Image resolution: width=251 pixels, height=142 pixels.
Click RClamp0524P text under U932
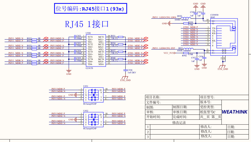tap(90, 129)
